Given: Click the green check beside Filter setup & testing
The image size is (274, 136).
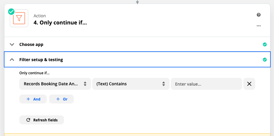Looking at the screenshot, I should coord(265,60).
